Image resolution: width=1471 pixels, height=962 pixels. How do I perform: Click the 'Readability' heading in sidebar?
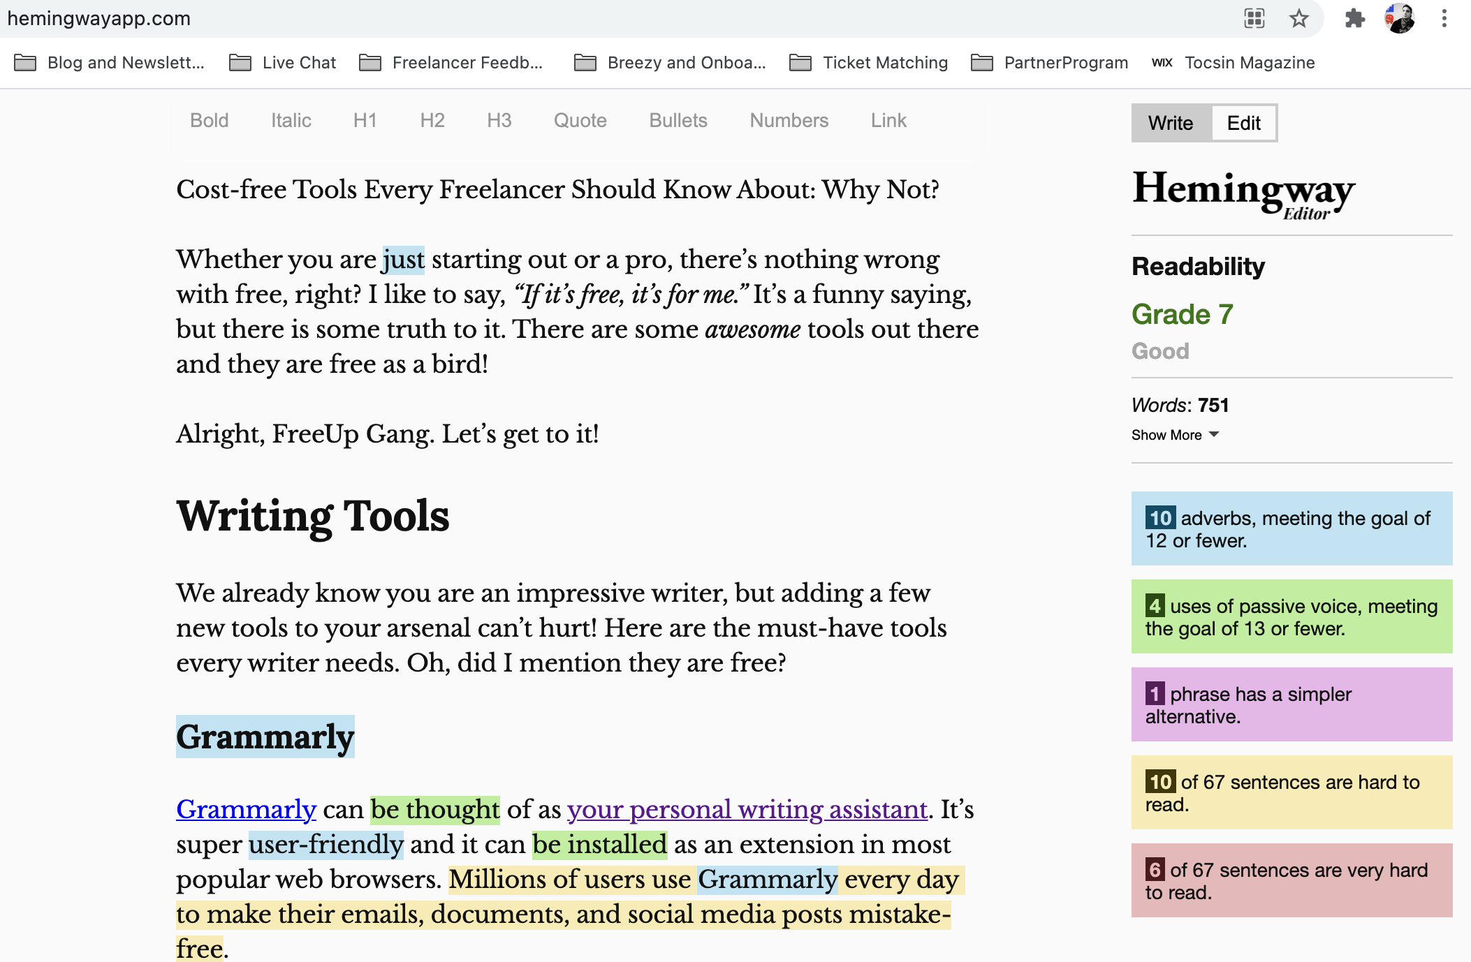(1198, 267)
